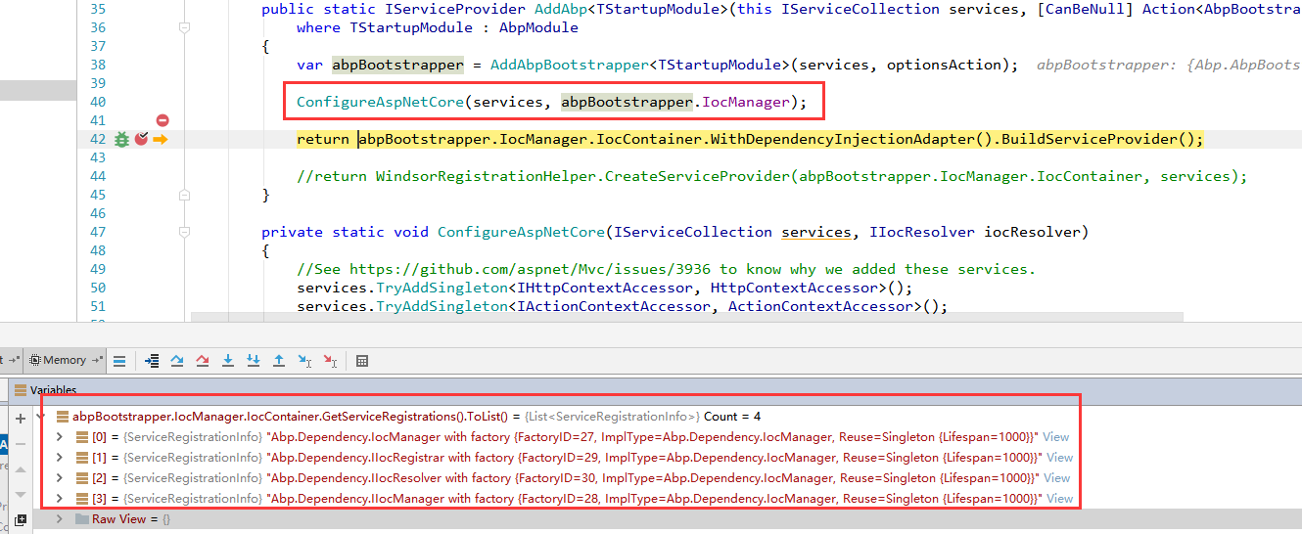Move watch up with the up triangle
The image size is (1302, 534).
21,467
